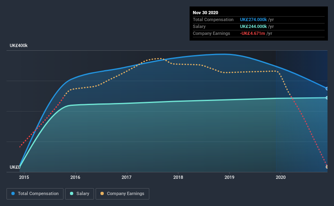Click the 2015 x-axis label
334x206 pixels.
[x=24, y=177]
